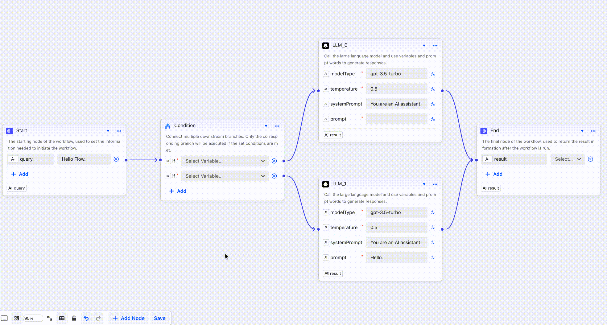Click the 95% zoom level field

click(x=33, y=318)
